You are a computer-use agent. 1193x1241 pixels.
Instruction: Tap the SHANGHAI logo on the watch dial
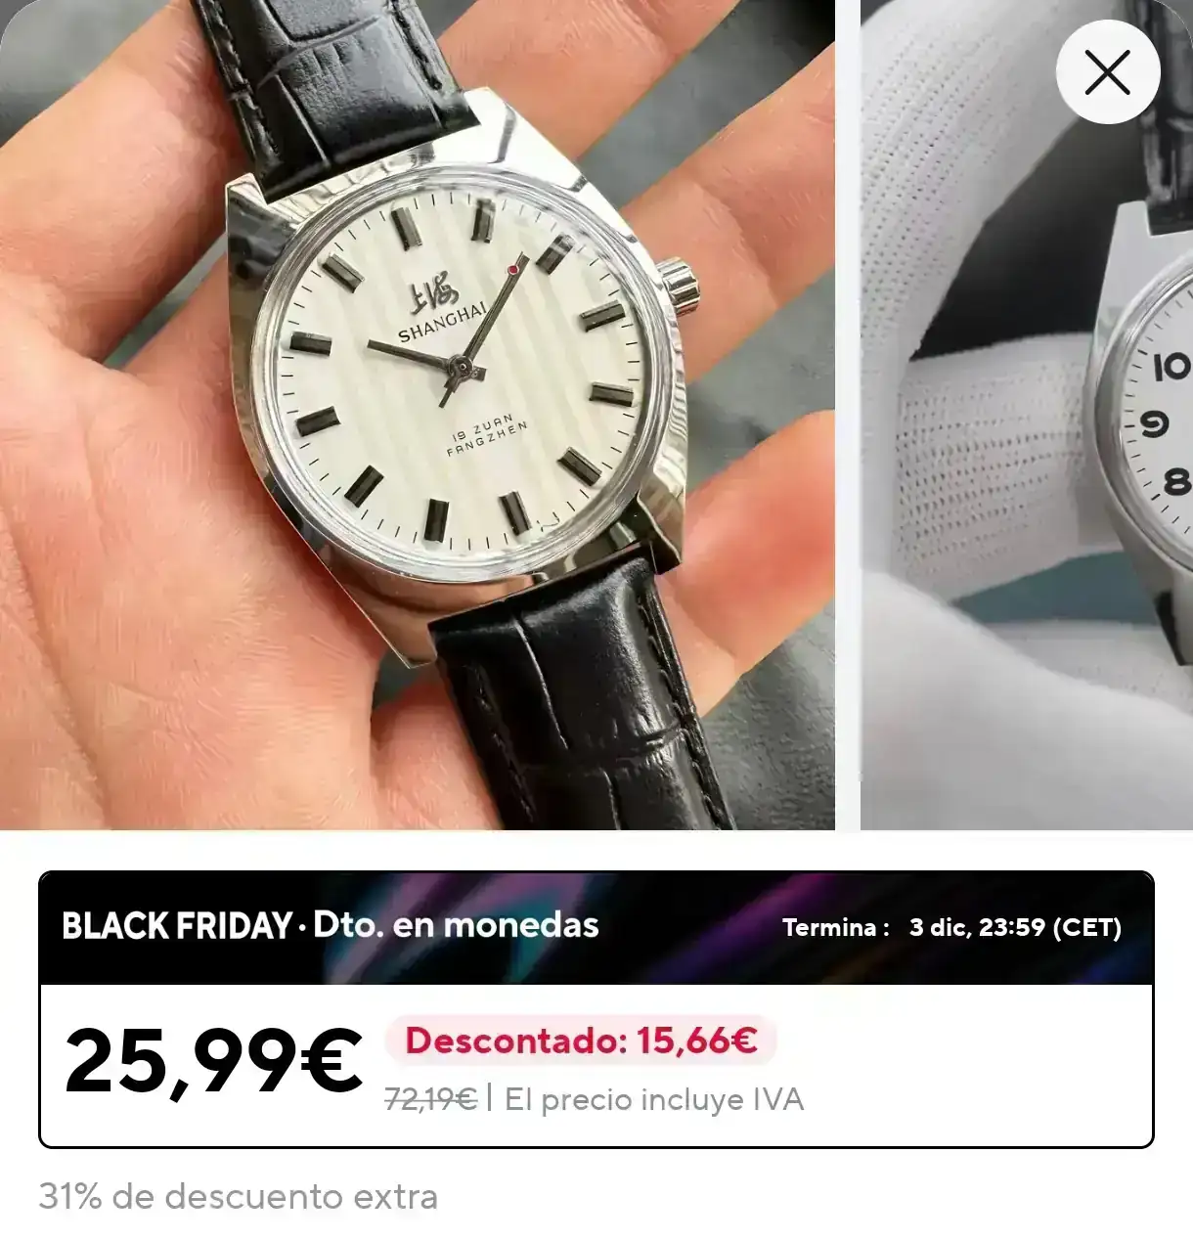[x=438, y=313]
